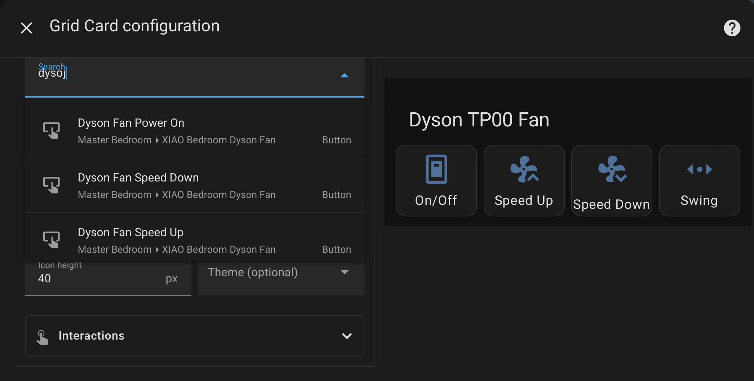Viewport: 754px width, 381px height.
Task: Expand the Interactions section
Action: click(x=195, y=336)
